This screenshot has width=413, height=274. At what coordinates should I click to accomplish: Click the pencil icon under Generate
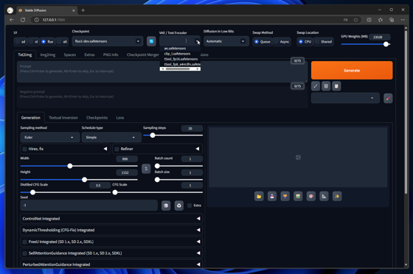316,86
